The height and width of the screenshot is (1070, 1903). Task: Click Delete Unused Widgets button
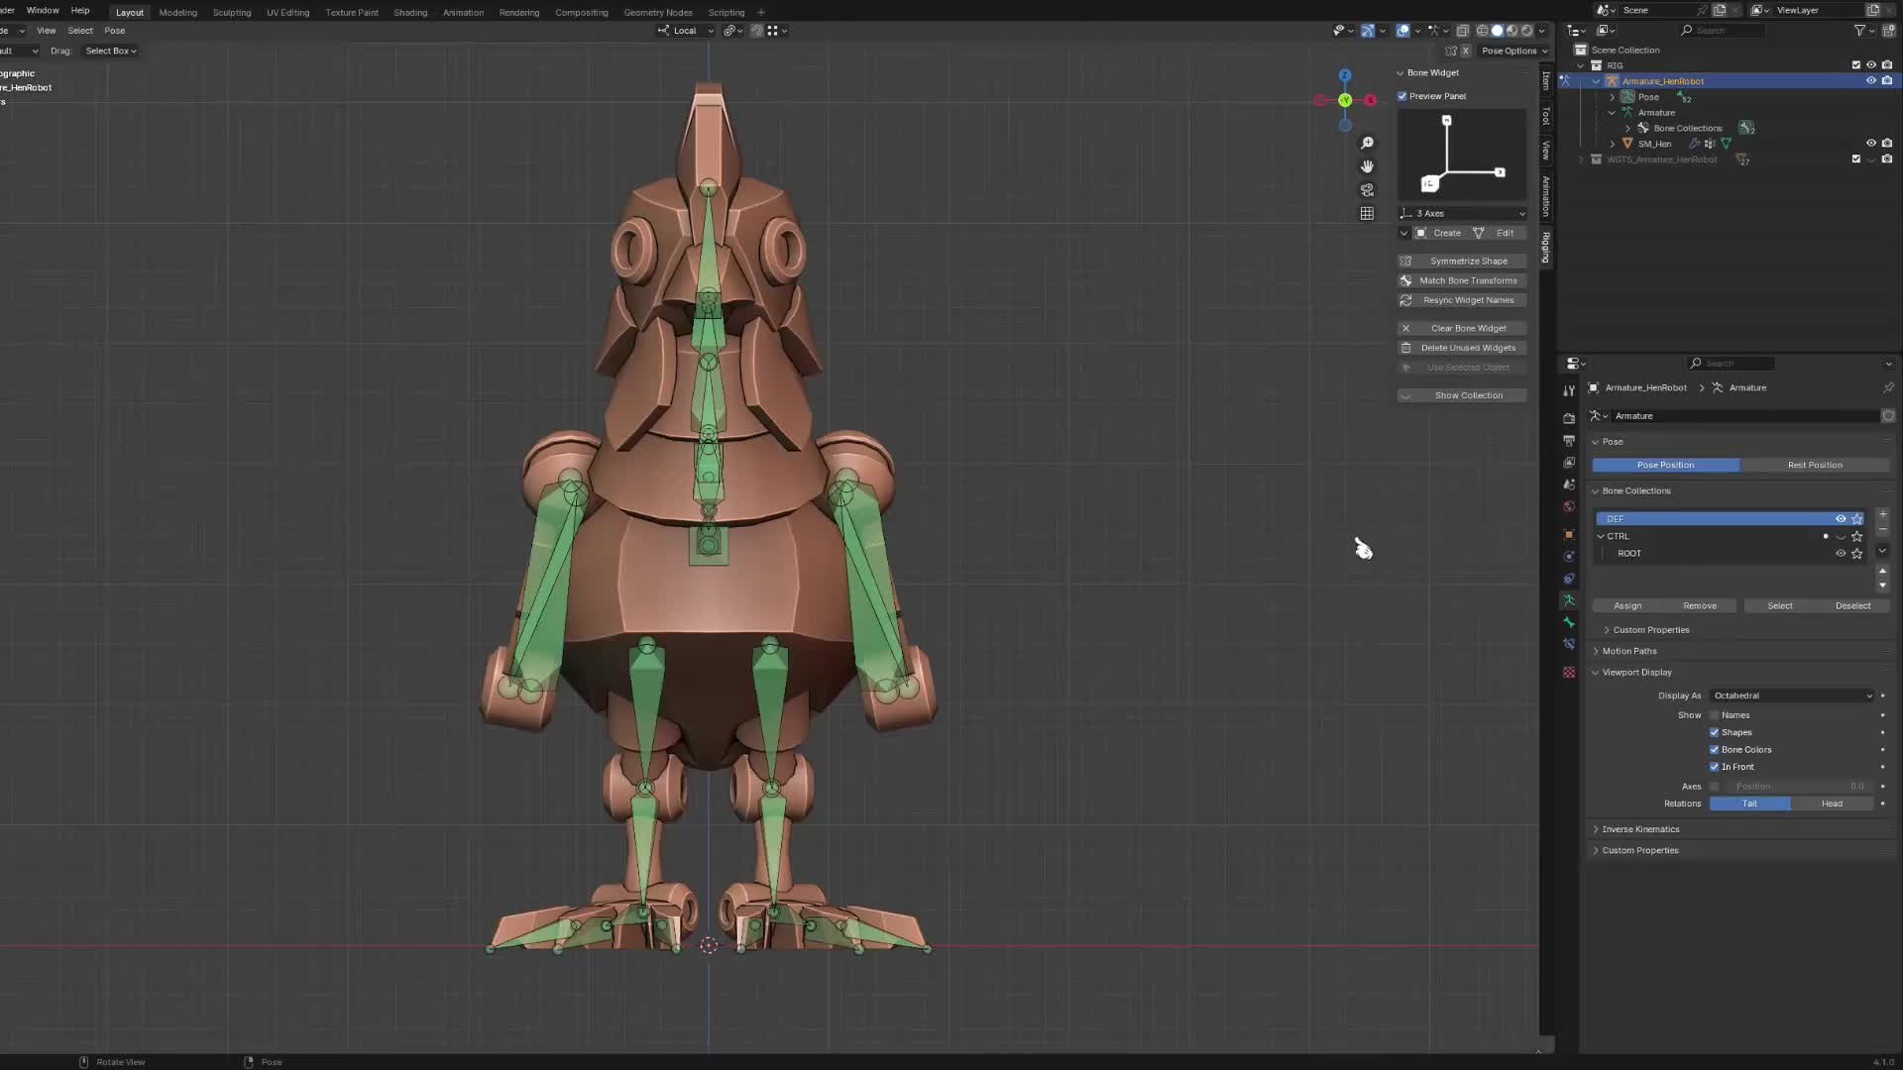pyautogui.click(x=1462, y=348)
